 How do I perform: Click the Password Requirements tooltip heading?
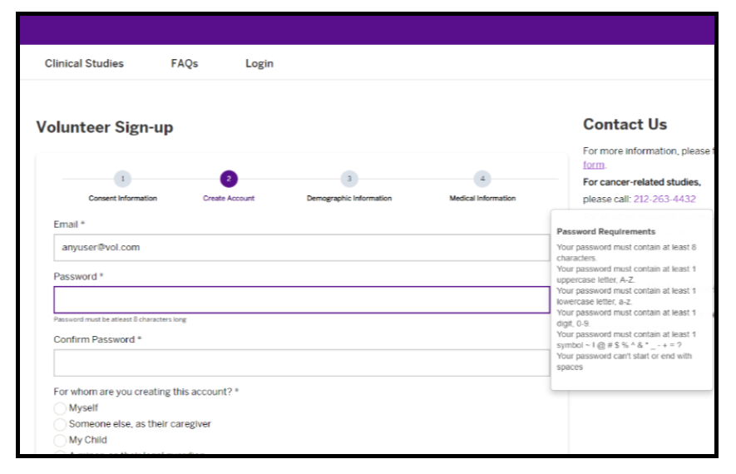605,232
